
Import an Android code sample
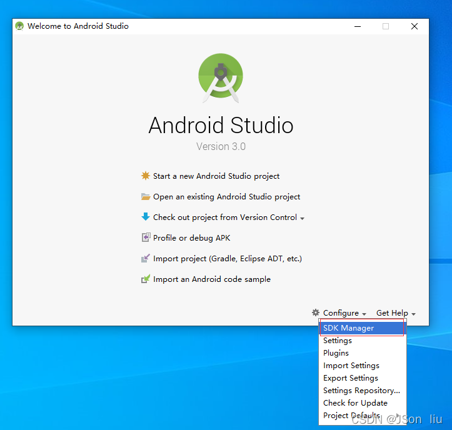pos(212,279)
